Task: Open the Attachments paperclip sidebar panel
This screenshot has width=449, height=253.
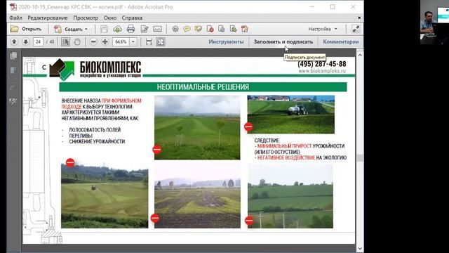Action: point(13,86)
